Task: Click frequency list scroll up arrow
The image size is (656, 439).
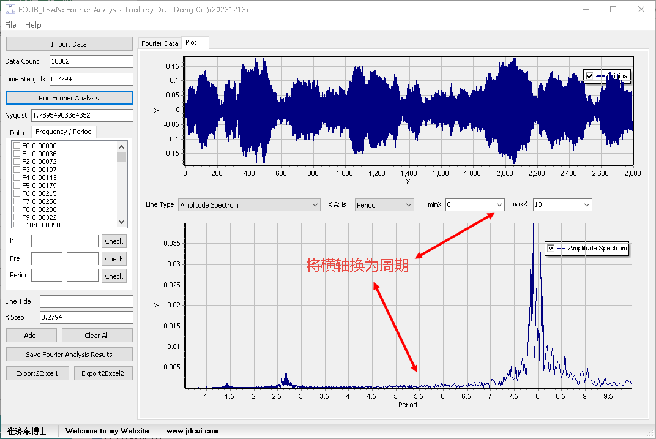Action: (x=121, y=146)
